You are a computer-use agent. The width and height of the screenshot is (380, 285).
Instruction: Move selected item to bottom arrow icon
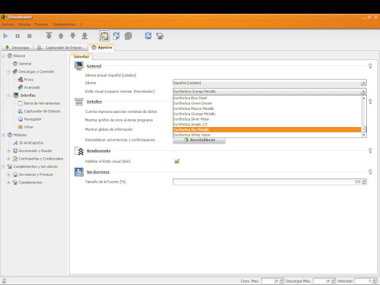[84, 36]
